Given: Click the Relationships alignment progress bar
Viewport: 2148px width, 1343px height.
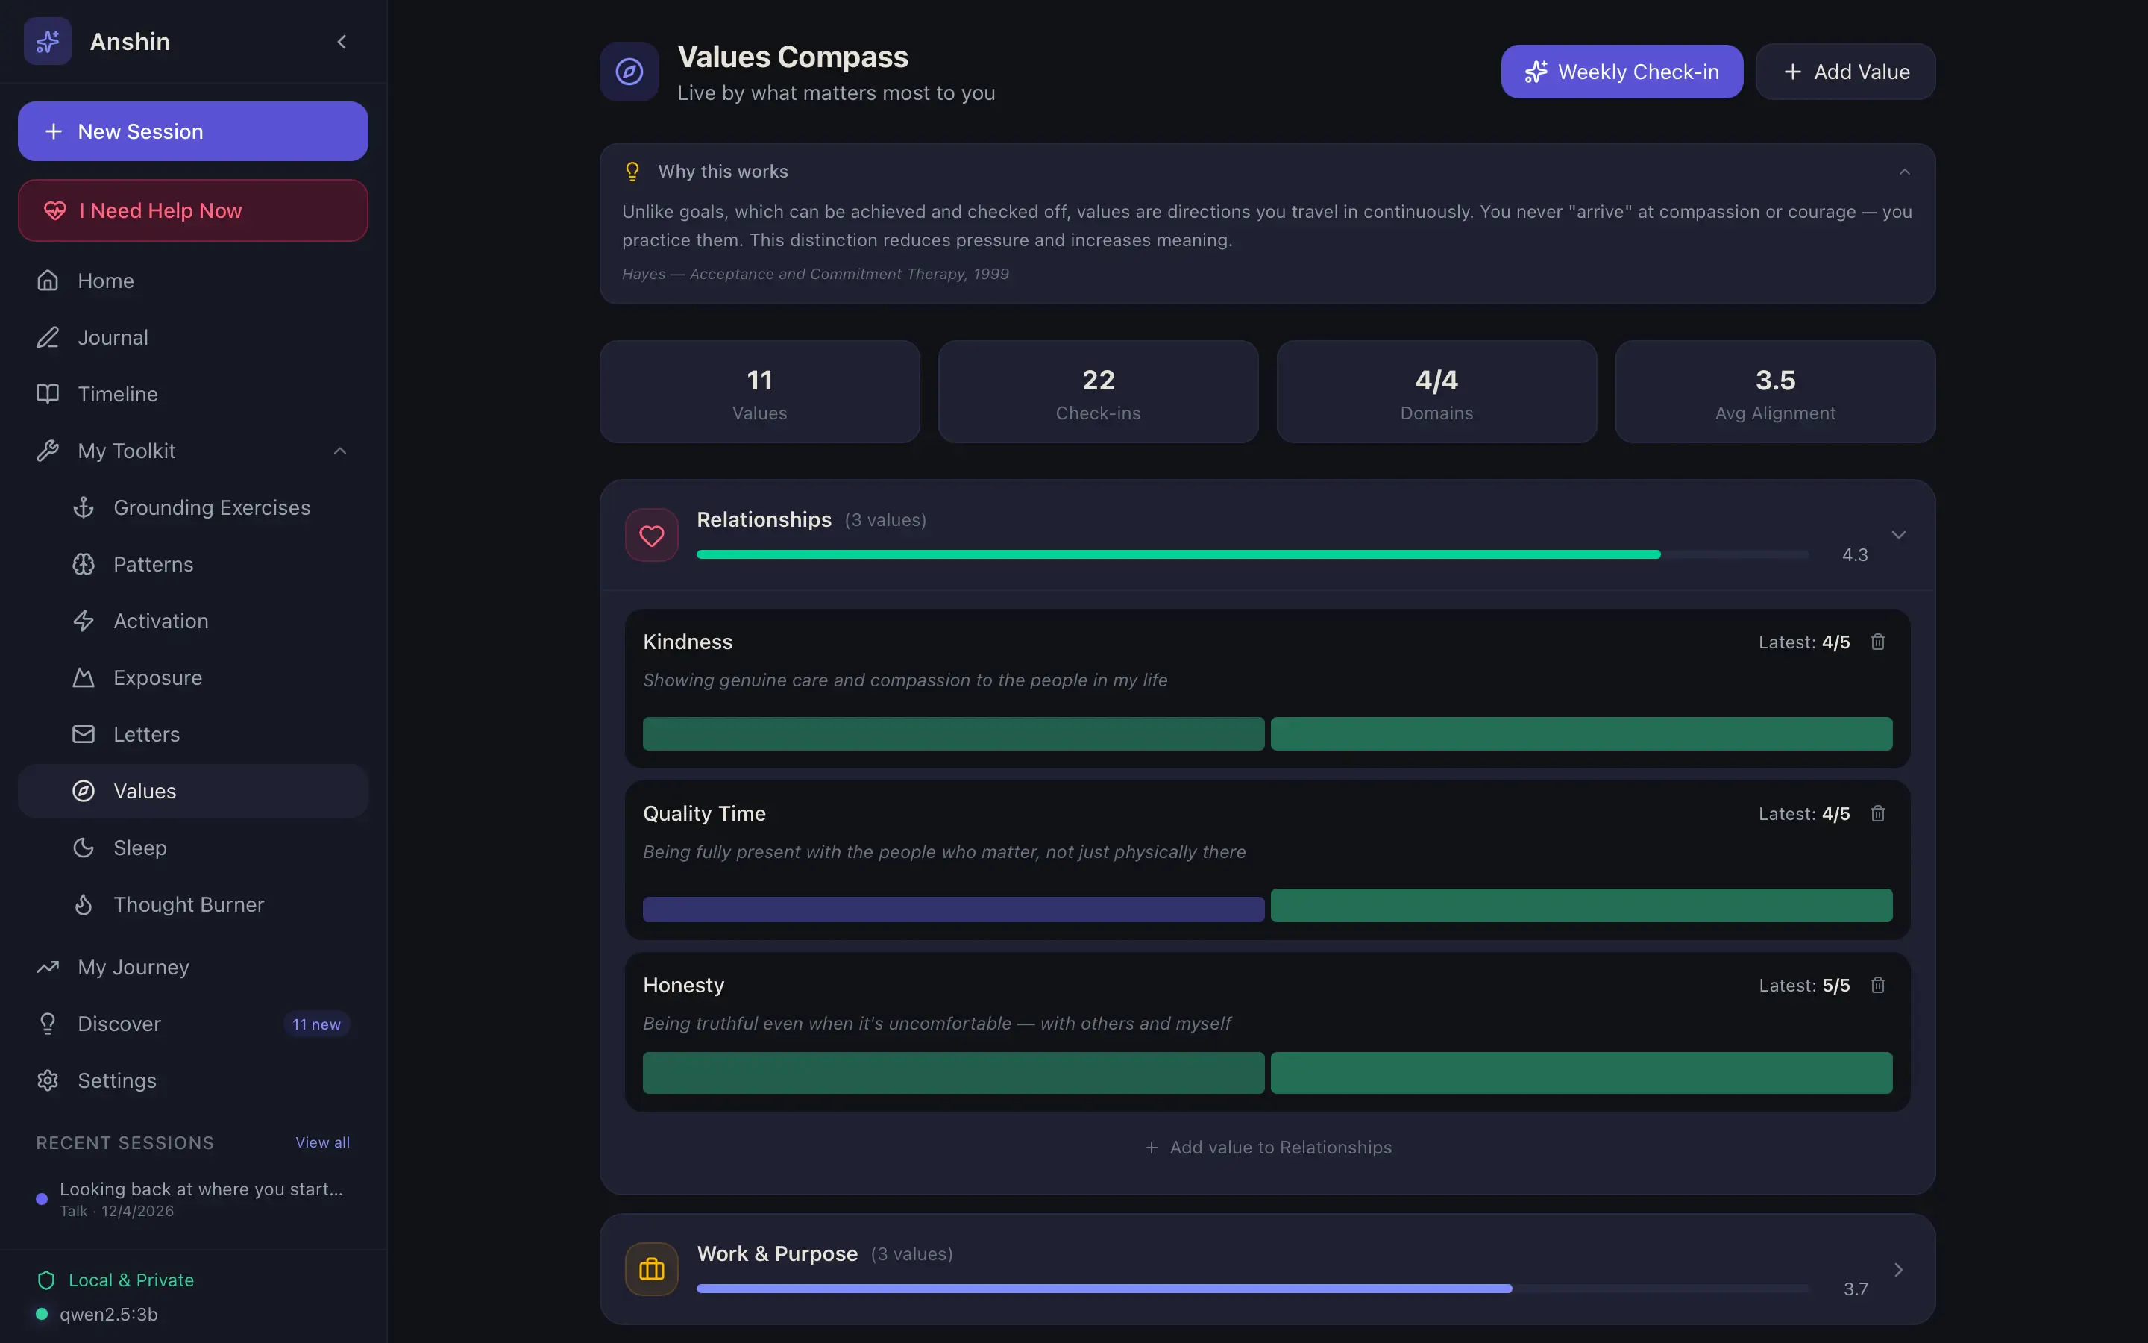Looking at the screenshot, I should (1252, 554).
